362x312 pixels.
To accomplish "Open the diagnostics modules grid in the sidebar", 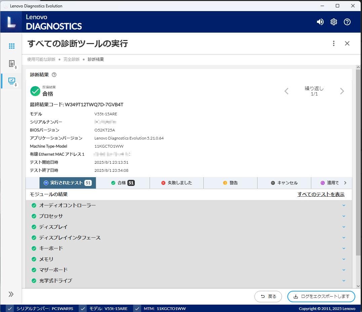I will pos(11,46).
